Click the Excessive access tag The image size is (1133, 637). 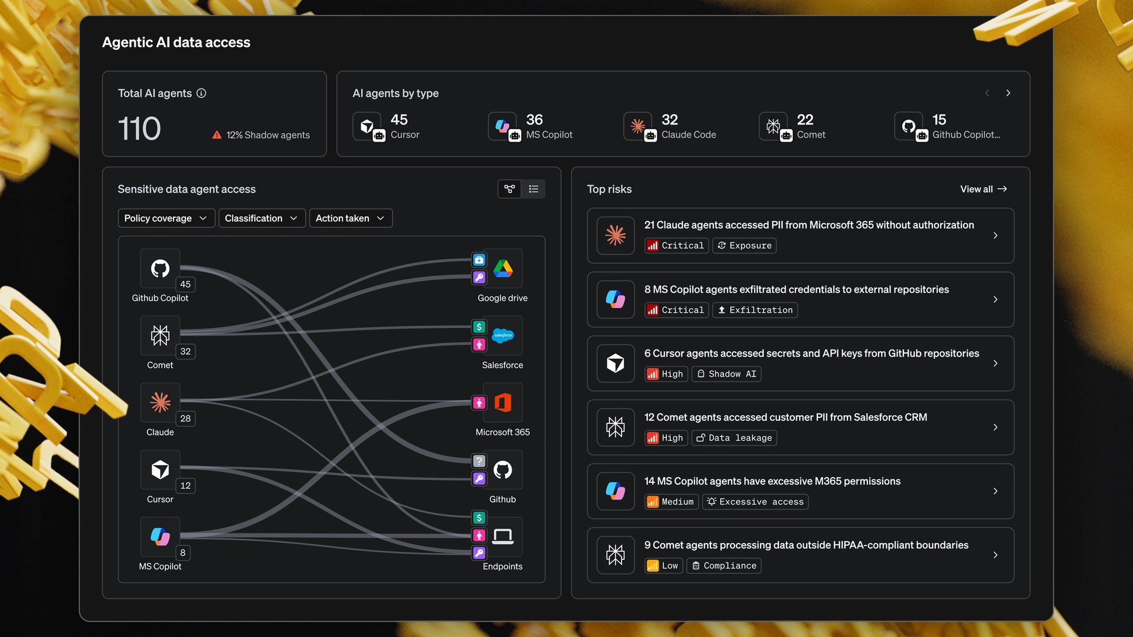(755, 502)
